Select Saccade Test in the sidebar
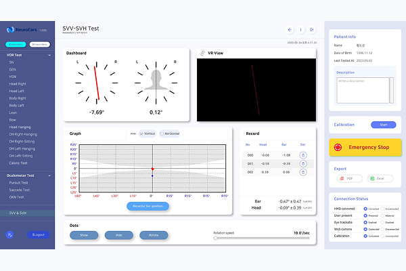 (x=20, y=190)
